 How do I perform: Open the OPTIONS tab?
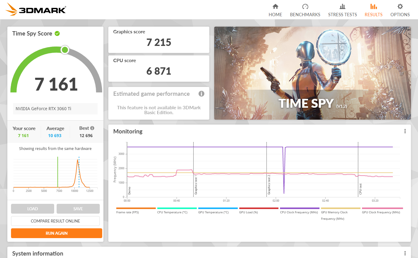[x=400, y=14]
